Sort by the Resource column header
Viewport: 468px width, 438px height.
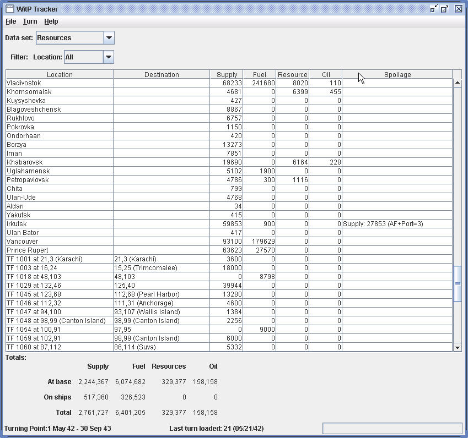(293, 74)
